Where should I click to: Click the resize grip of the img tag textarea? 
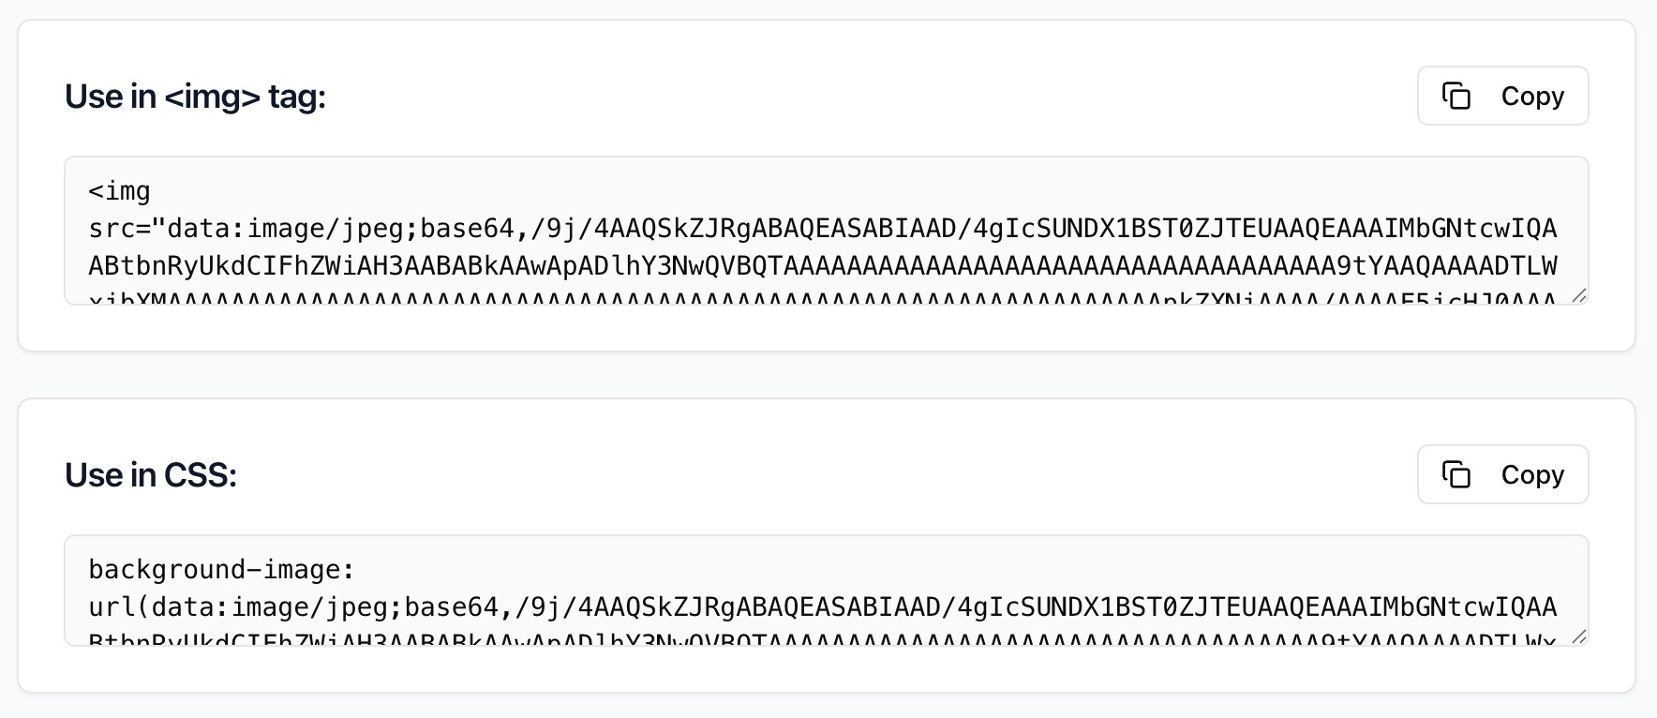(1580, 297)
